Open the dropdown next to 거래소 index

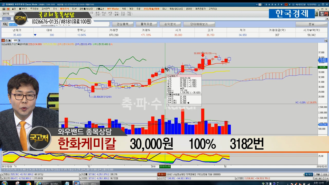pos(2,174)
